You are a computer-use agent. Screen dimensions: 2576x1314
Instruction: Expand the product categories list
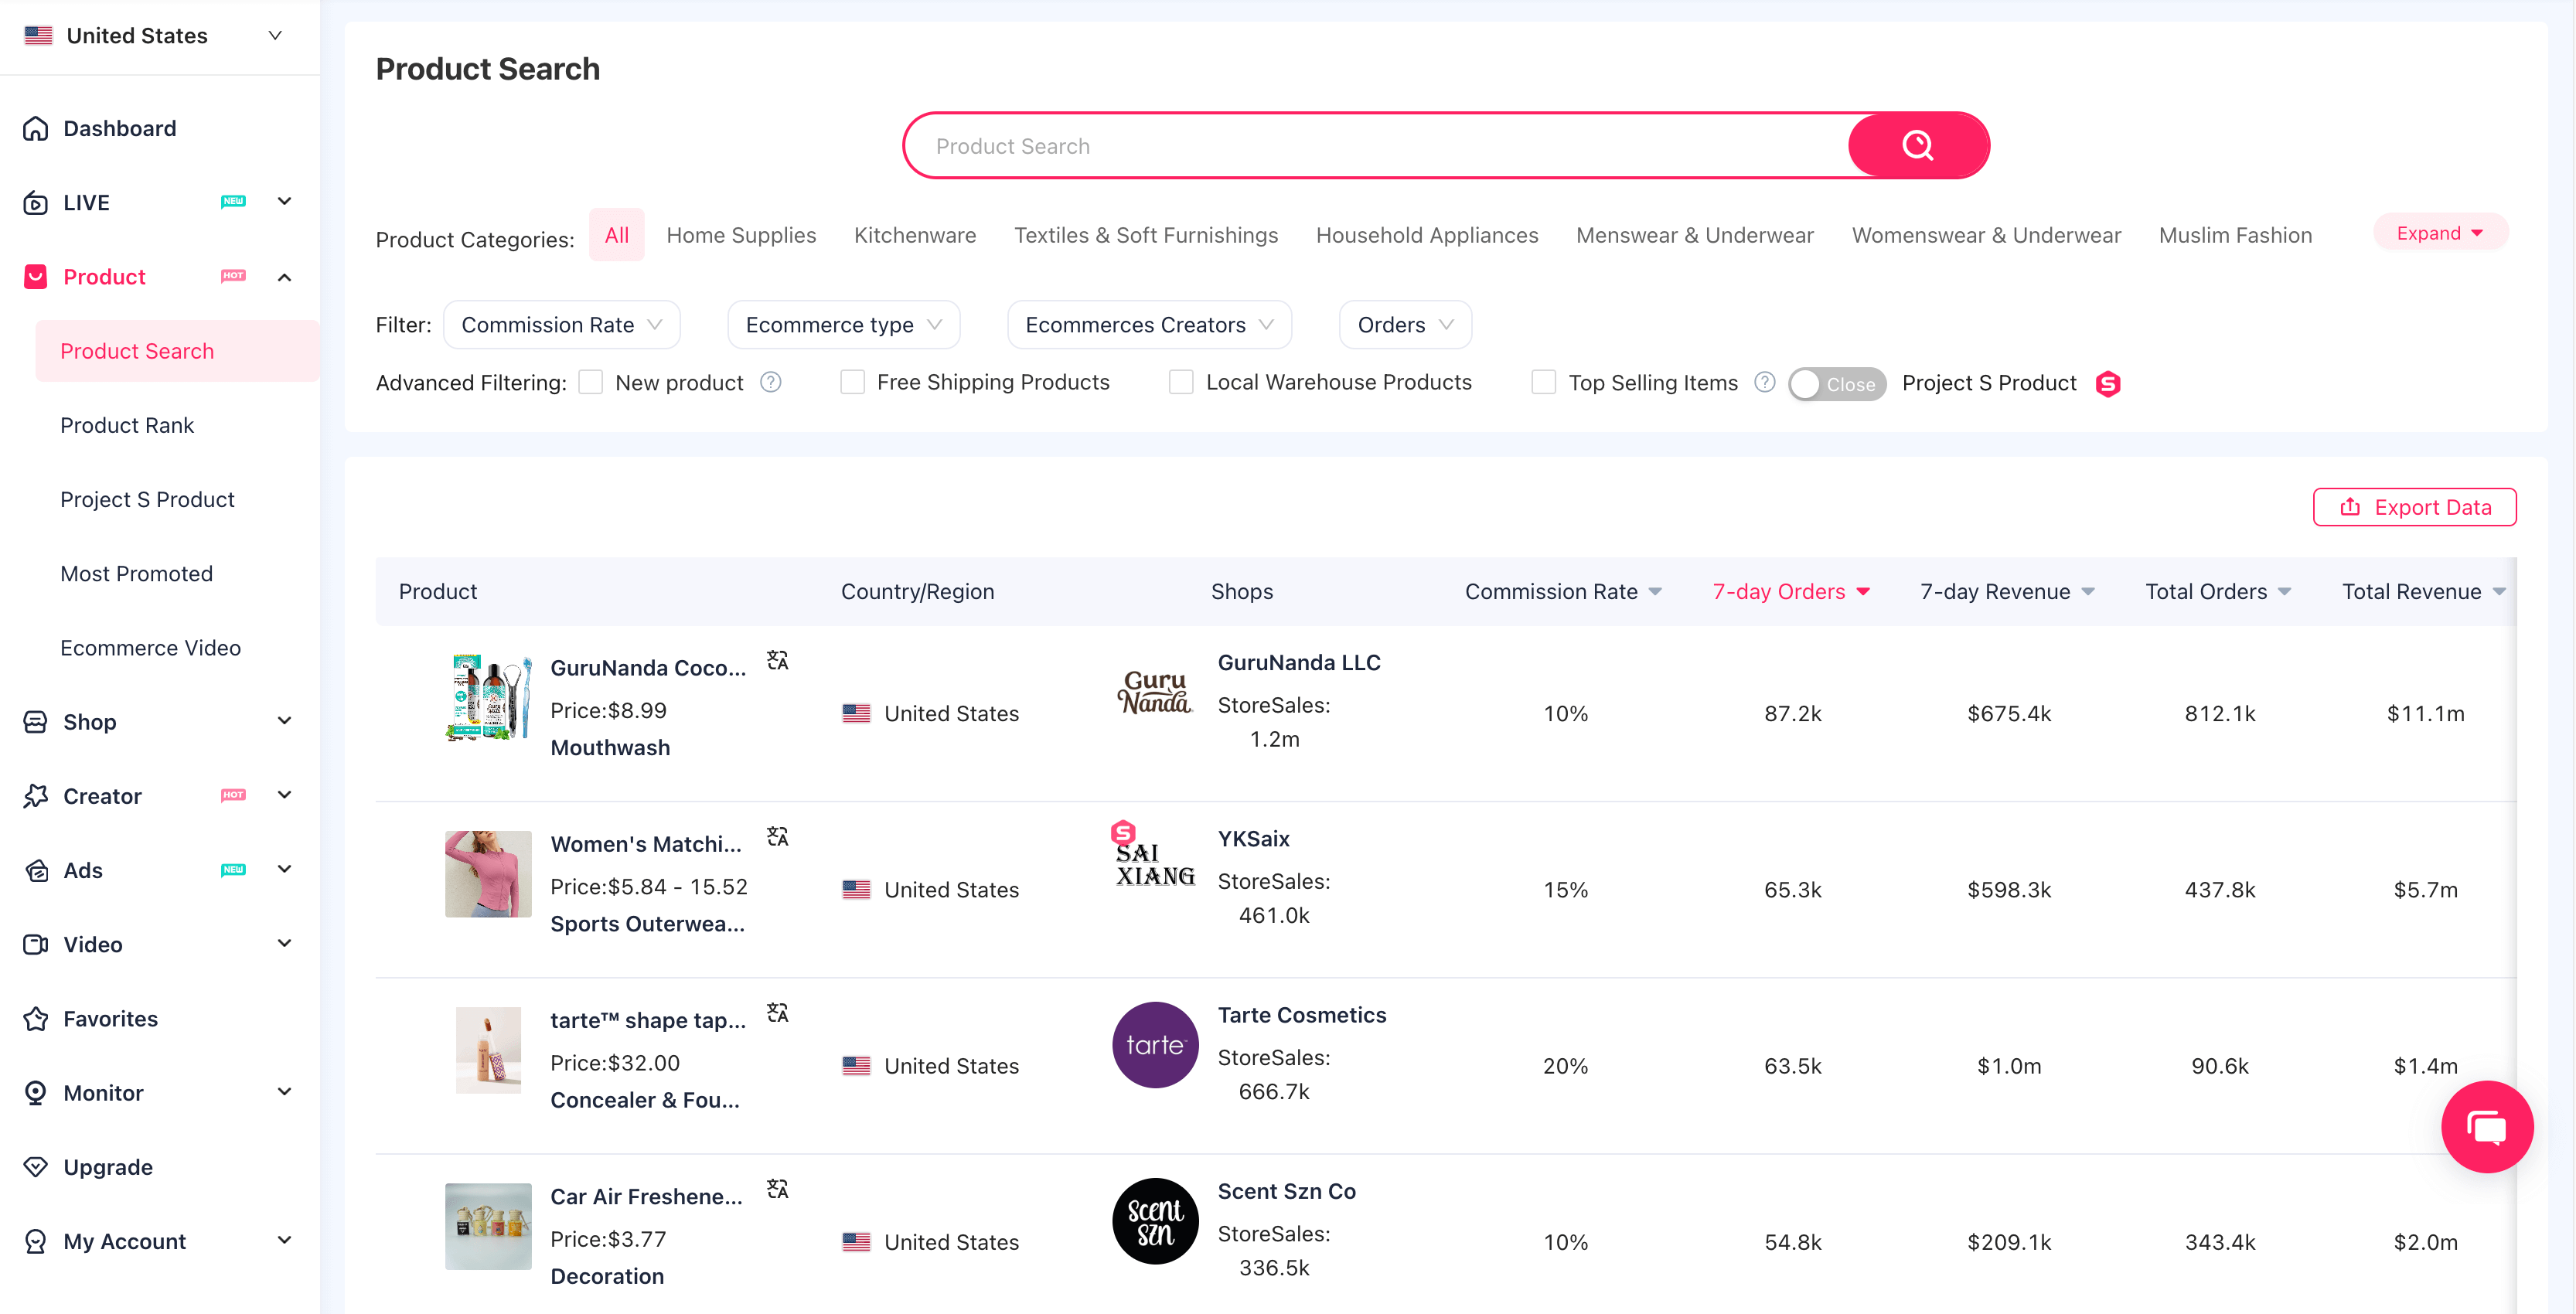2439,233
